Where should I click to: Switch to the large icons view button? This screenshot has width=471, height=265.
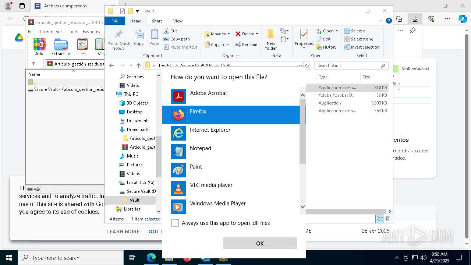[387, 219]
